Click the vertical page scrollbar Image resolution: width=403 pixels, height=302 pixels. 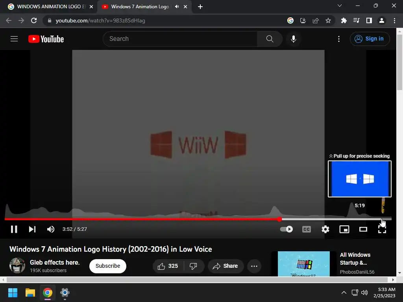(400, 63)
